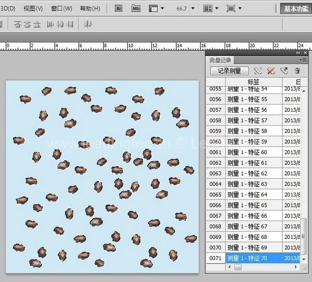Launch Adobe Bridge with the Br icon

[x=118, y=9]
